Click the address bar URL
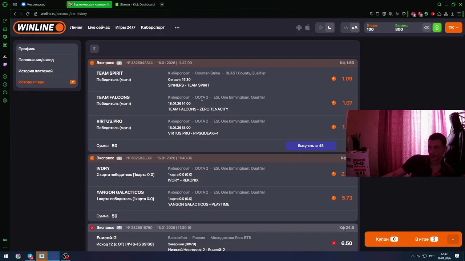Image resolution: width=465 pixels, height=261 pixels. 64,14
